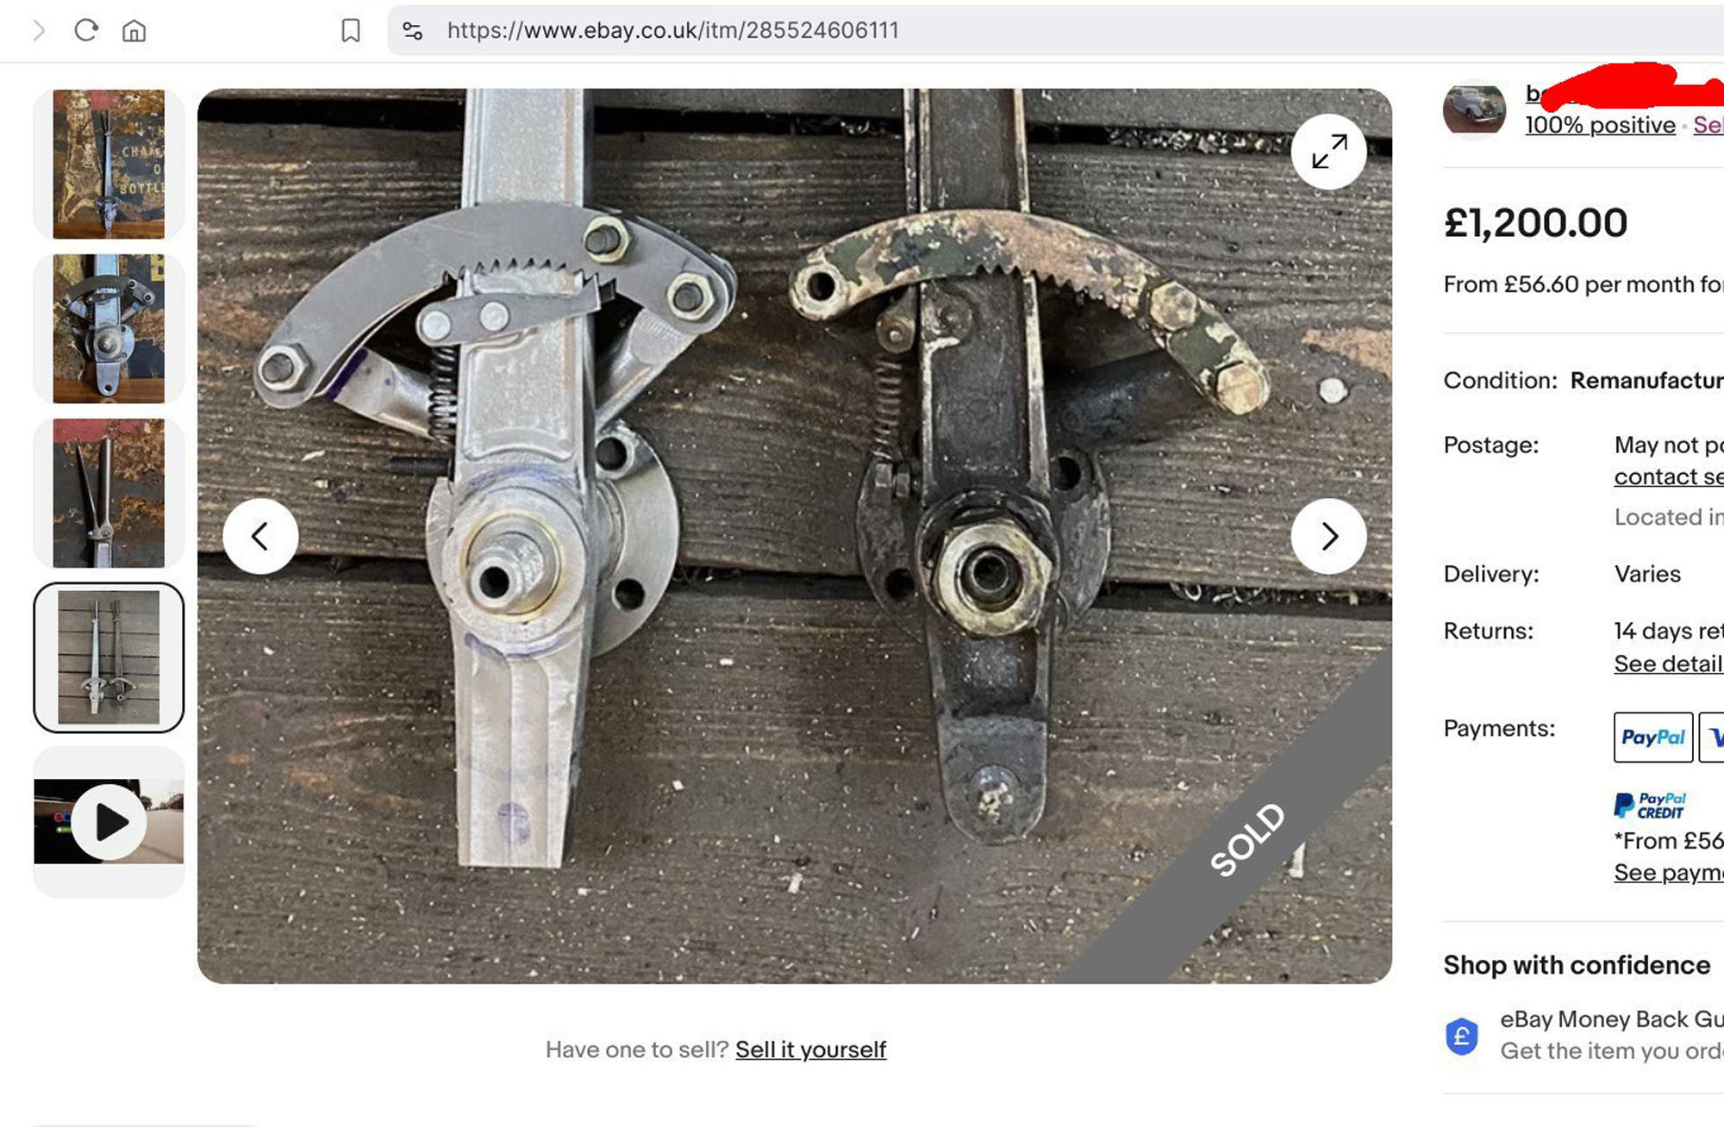1724x1127 pixels.
Task: Click the contact seller link under Postage
Action: coord(1668,476)
